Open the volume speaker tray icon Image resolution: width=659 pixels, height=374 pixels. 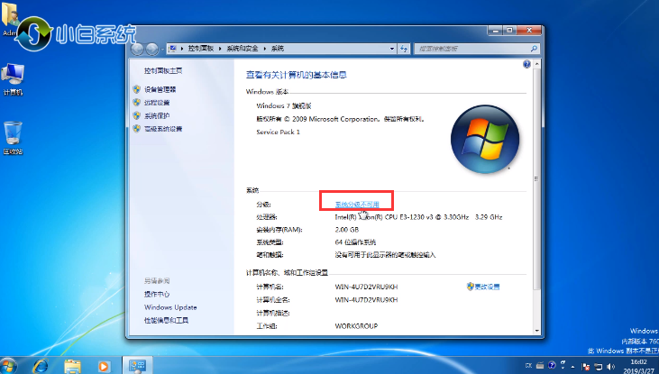(x=610, y=367)
